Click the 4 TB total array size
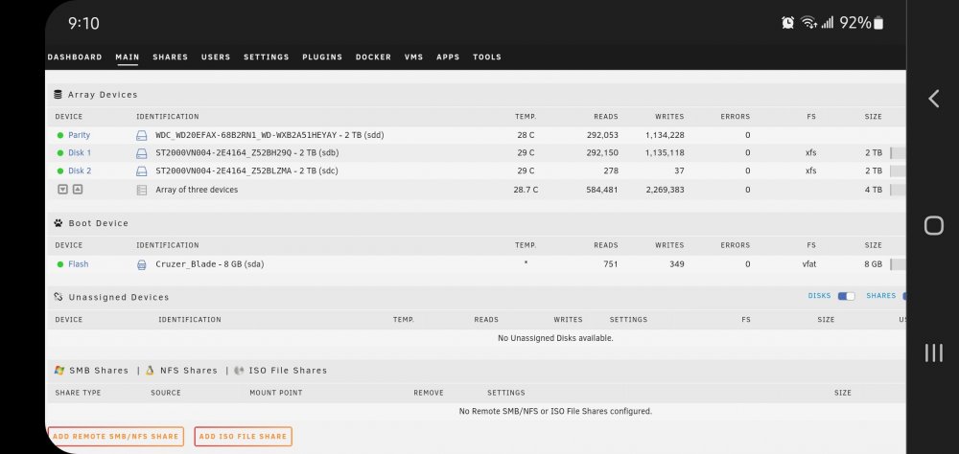959x454 pixels. (x=874, y=190)
